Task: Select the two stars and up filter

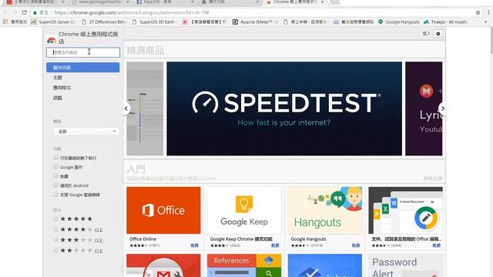Action: (55, 250)
